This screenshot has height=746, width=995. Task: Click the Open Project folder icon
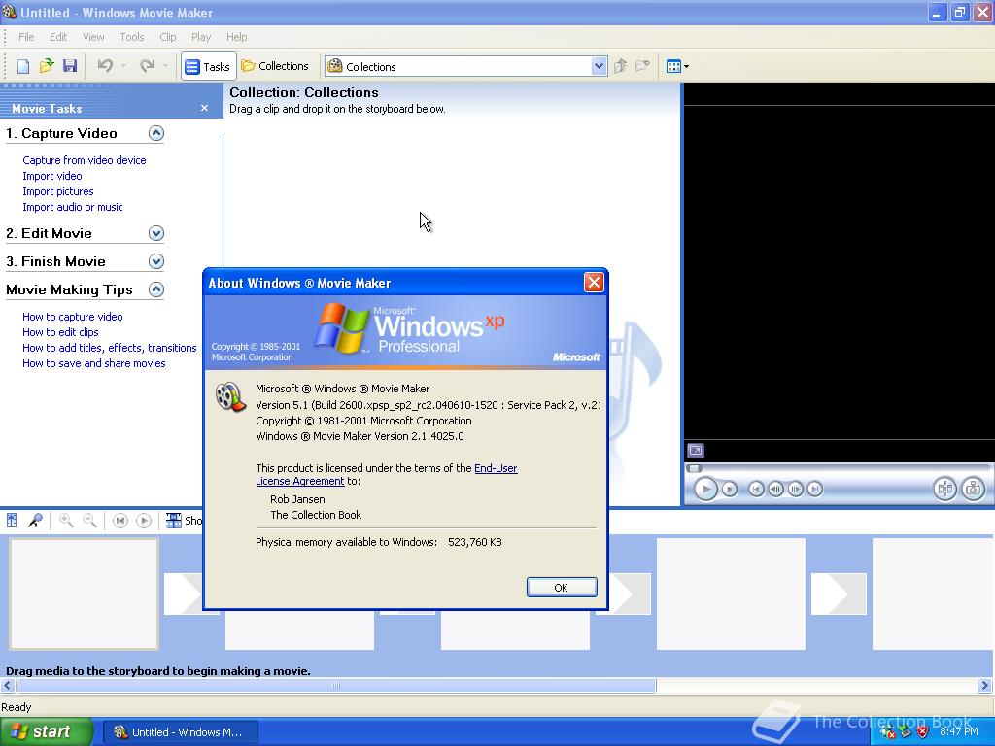coord(47,66)
